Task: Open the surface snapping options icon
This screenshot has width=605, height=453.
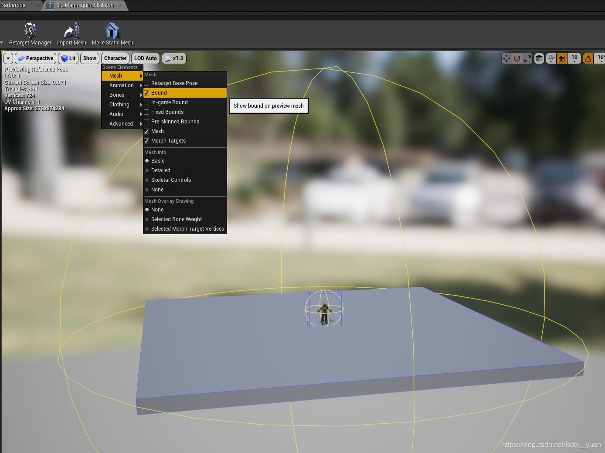Action: pos(551,58)
